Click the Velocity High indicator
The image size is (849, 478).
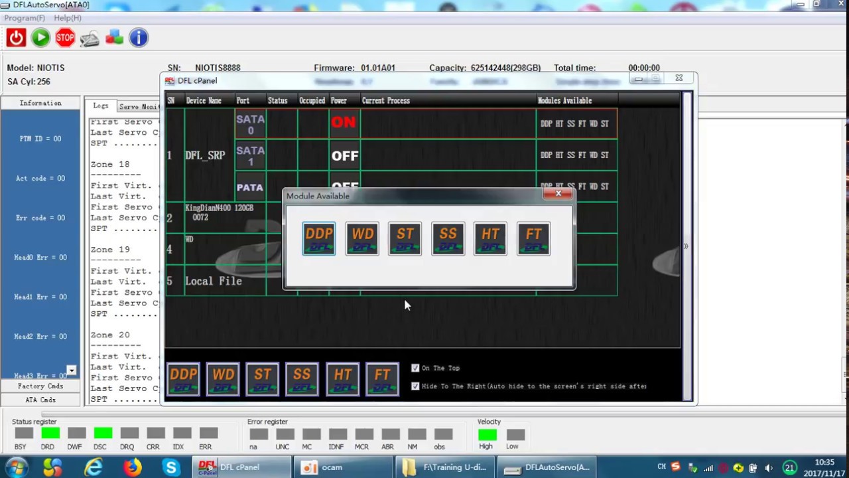tap(488, 435)
